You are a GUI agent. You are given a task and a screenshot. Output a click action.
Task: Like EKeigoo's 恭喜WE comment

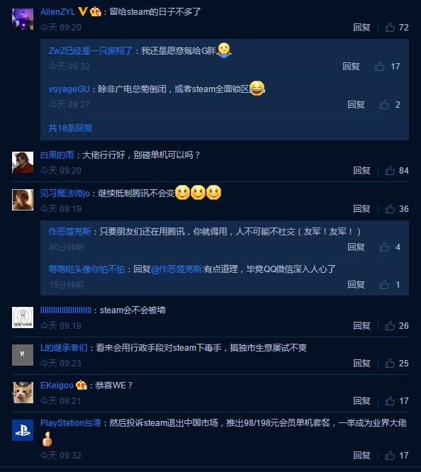[390, 401]
